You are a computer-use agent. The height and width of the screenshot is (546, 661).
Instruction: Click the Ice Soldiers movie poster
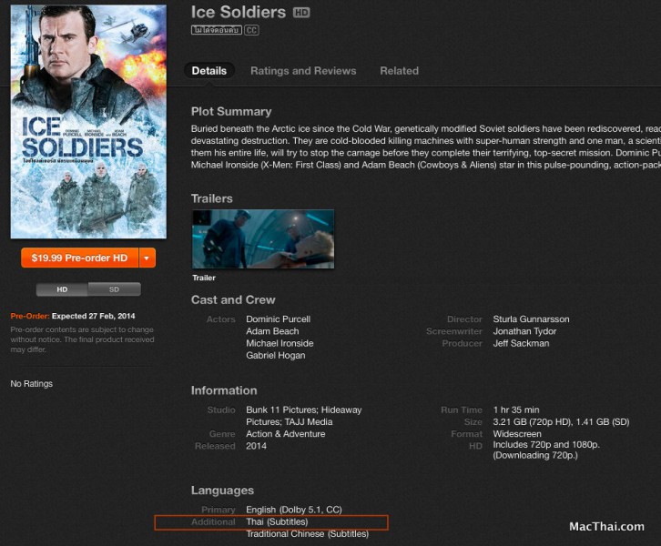pos(88,122)
